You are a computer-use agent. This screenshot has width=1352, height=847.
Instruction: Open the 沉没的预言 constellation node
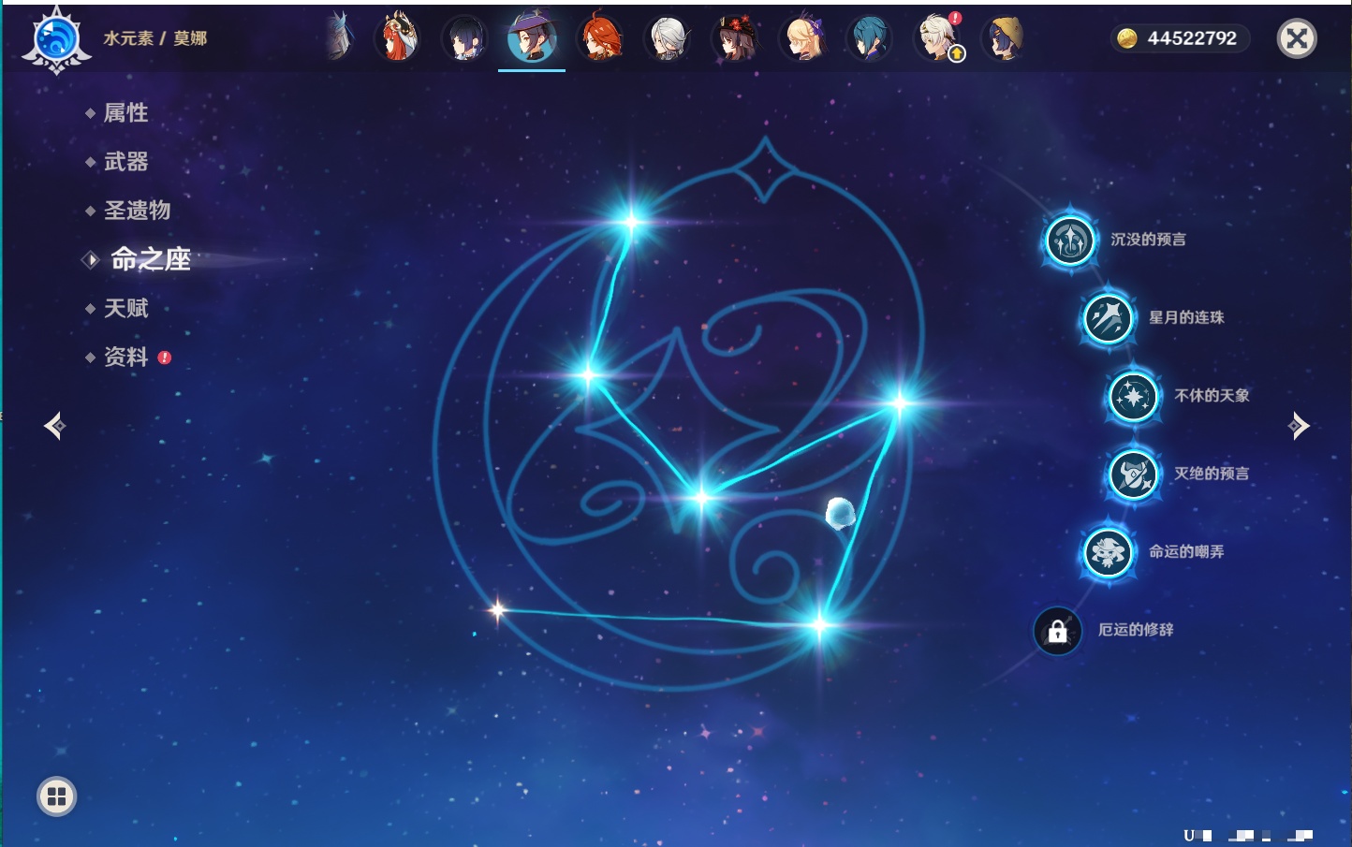tap(1070, 241)
